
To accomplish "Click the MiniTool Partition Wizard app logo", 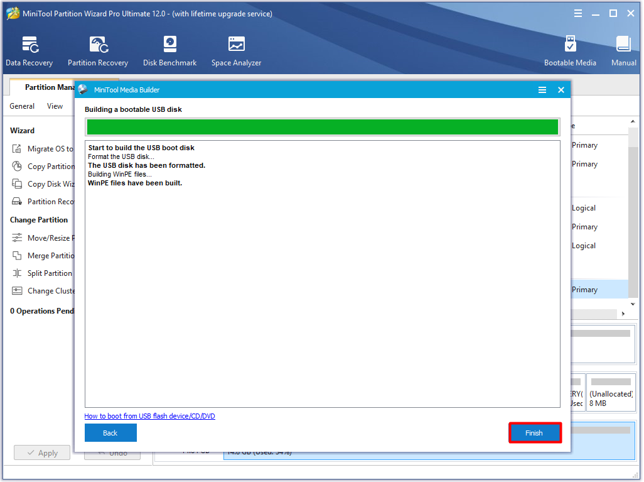I will (13, 13).
